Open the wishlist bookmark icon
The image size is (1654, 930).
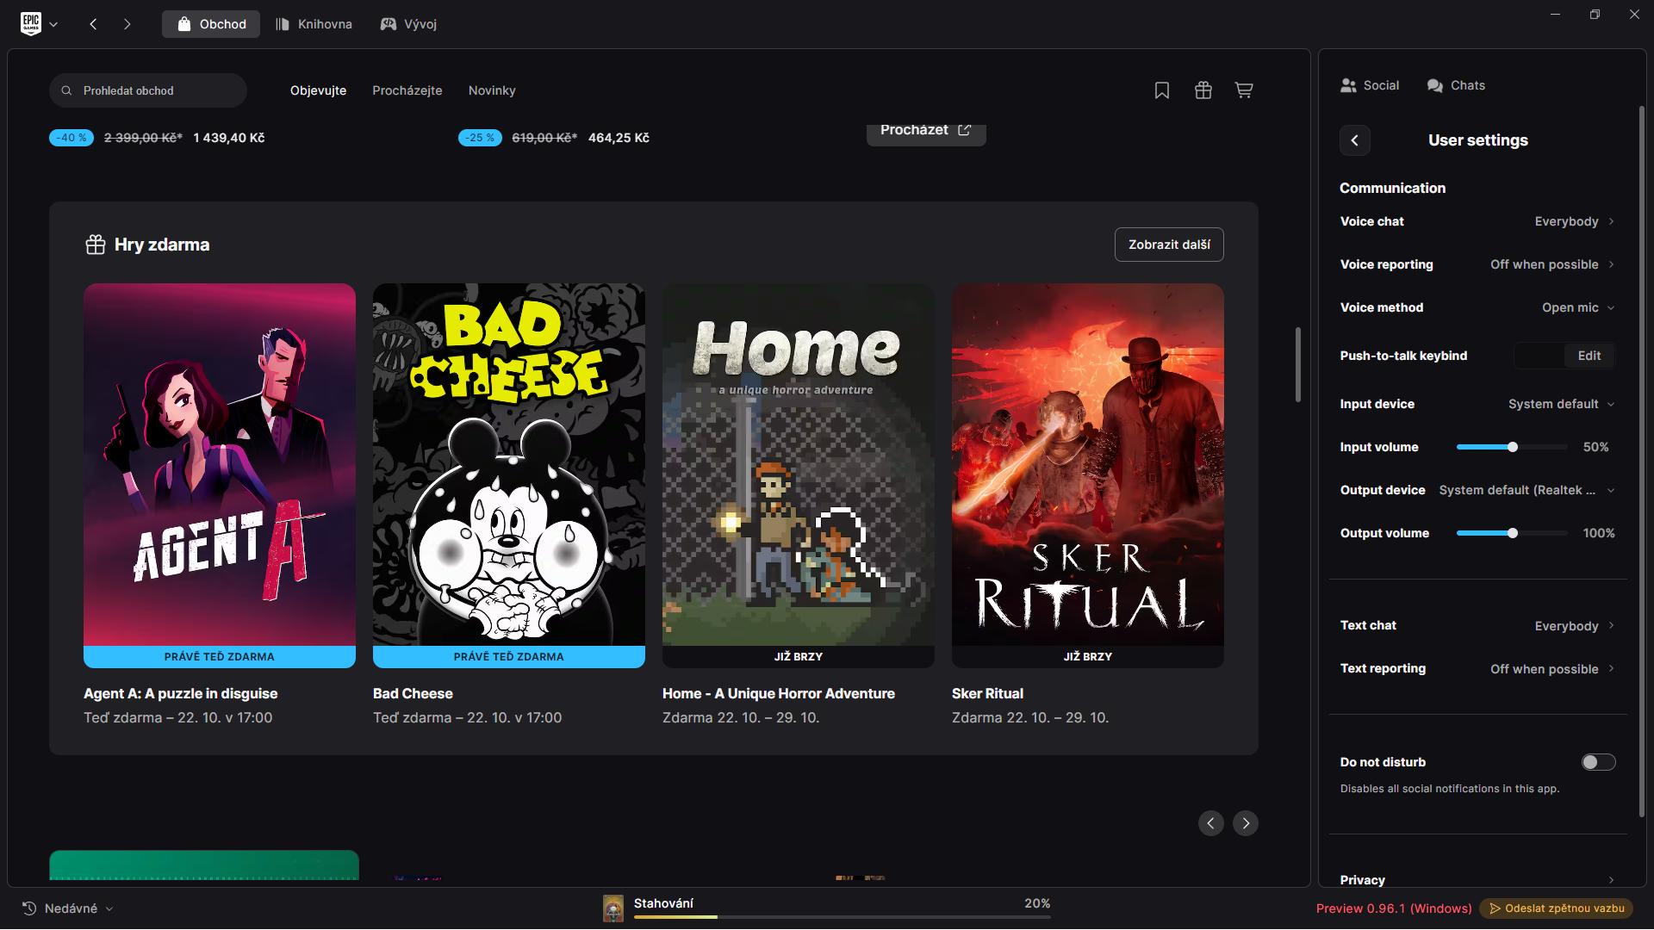(1162, 90)
